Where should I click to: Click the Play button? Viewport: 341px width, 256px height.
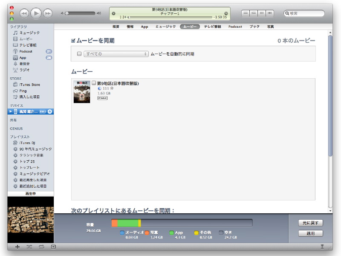[x=36, y=14]
